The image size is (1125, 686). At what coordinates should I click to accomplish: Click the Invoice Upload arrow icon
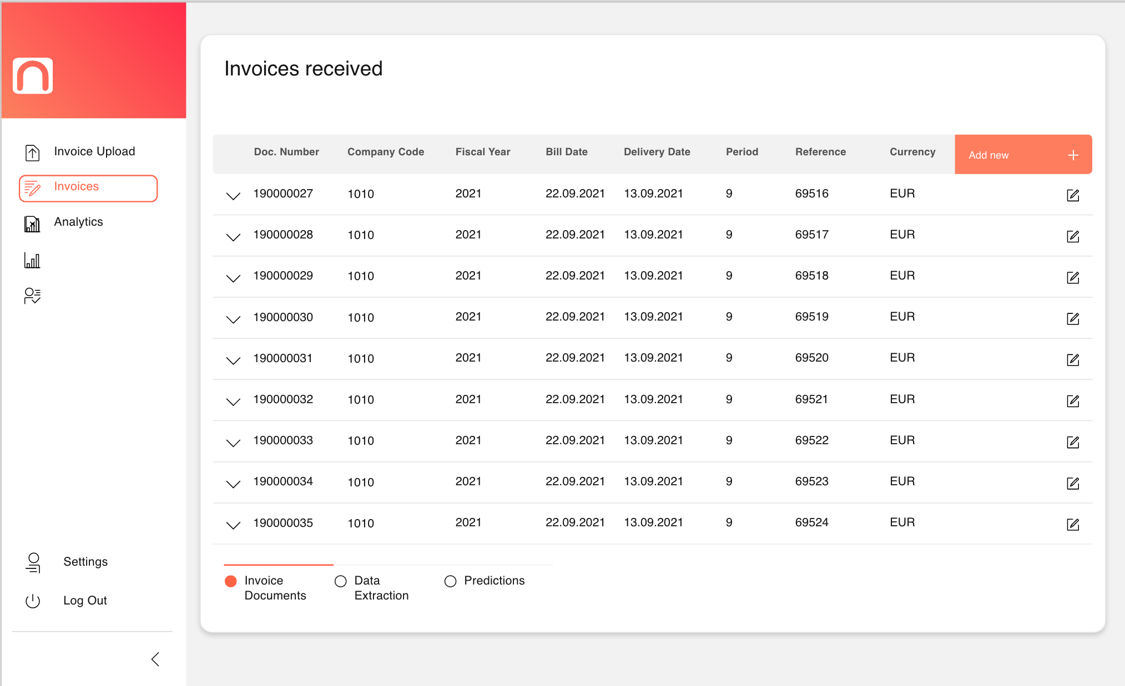click(32, 153)
